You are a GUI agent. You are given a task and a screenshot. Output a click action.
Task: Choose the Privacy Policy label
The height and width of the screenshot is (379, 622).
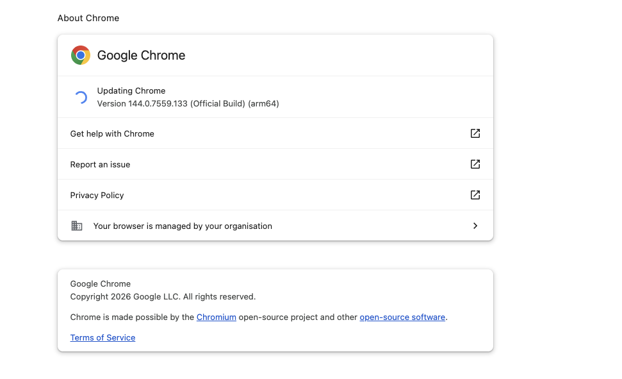coord(97,196)
